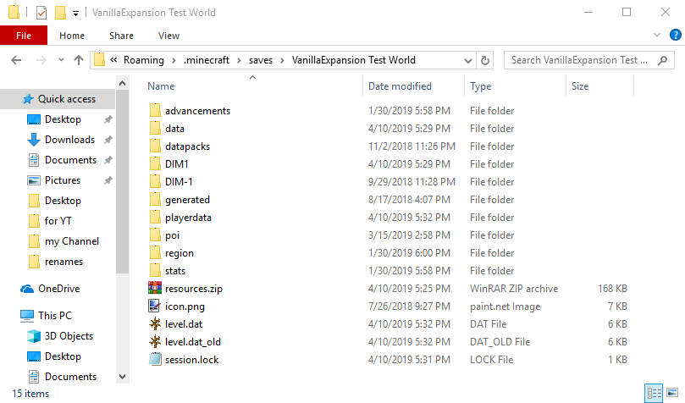
Task: Click the This PC monitor icon
Action: coord(27,316)
